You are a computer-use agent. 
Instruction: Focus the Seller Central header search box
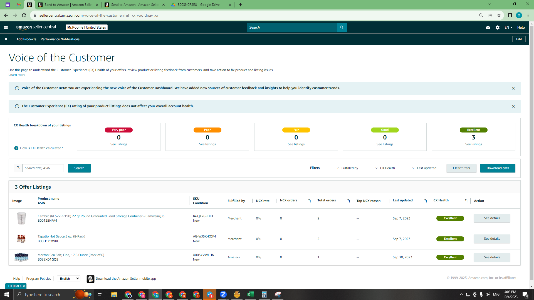click(292, 27)
